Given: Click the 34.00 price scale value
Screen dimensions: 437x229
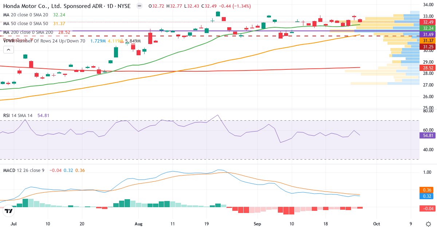Looking at the screenshot, I should click(428, 4).
